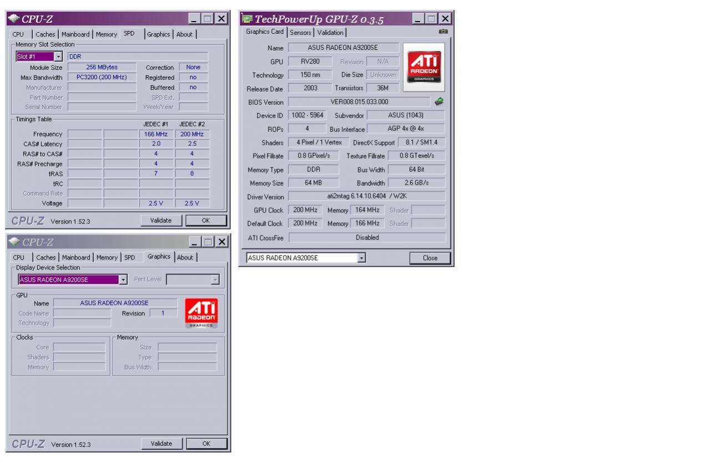The width and height of the screenshot is (710, 474).
Task: Open SPD tab in bottom CPU-Z window
Action: [x=130, y=257]
